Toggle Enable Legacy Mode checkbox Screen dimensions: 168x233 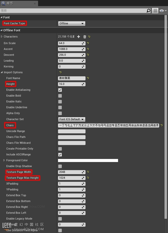coord(60,219)
